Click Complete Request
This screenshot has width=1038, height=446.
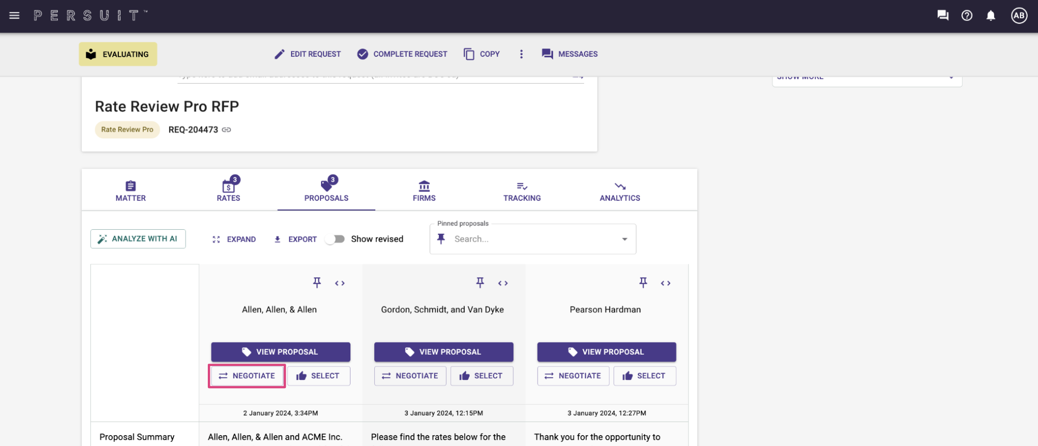tap(402, 54)
